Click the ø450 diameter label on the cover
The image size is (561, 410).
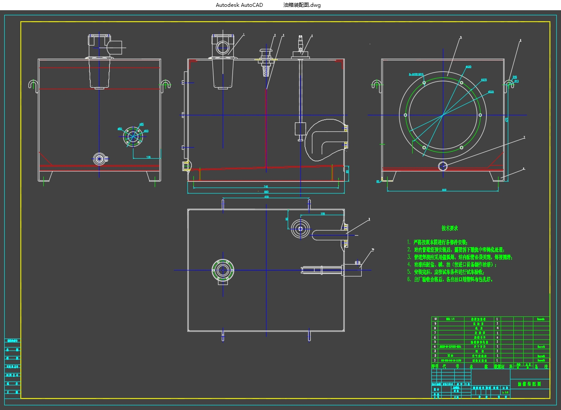click(468, 67)
